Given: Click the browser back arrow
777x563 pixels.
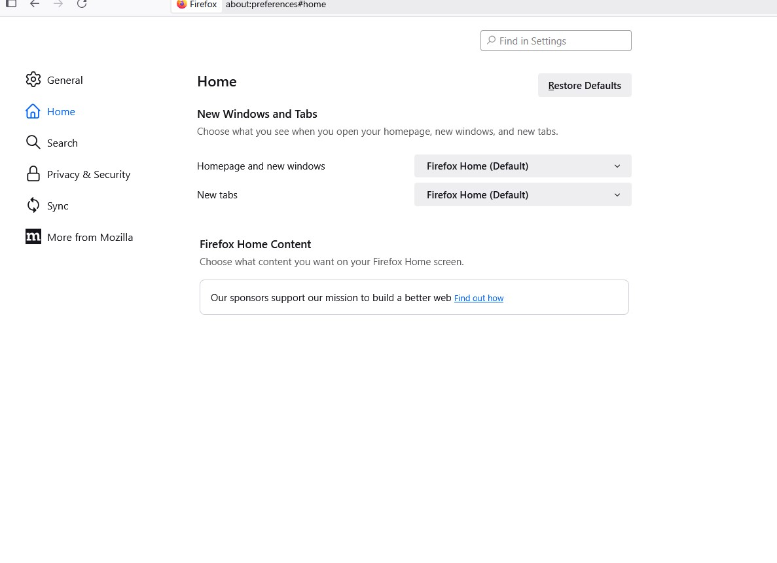Looking at the screenshot, I should (34, 4).
